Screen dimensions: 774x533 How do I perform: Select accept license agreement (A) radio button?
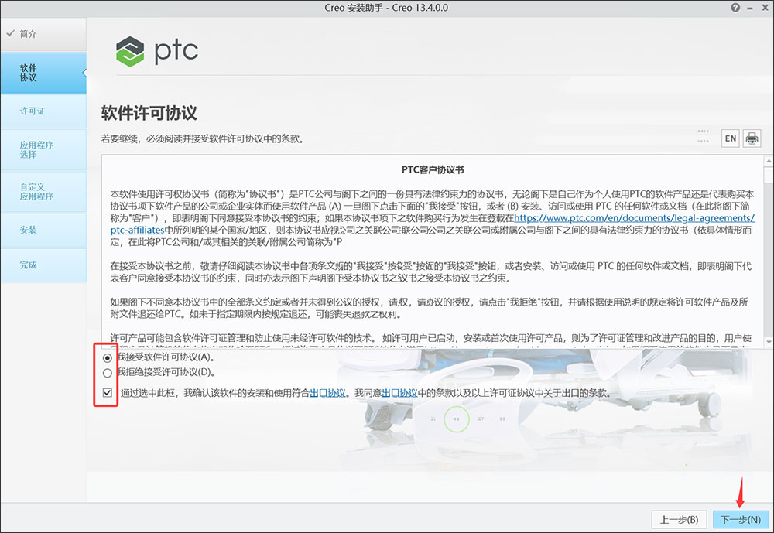coord(107,358)
